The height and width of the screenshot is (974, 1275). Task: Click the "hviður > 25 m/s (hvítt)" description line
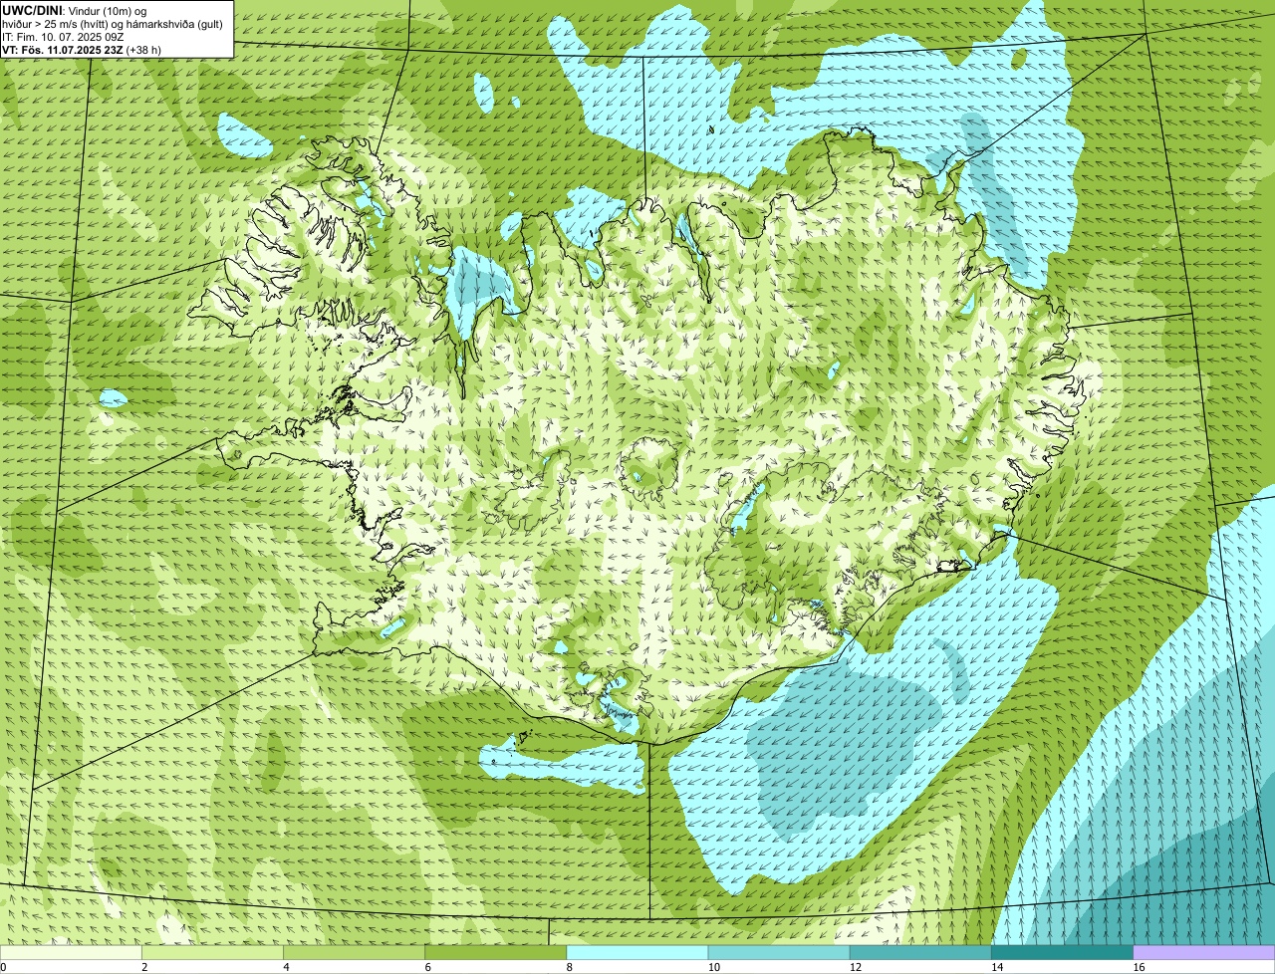115,23
